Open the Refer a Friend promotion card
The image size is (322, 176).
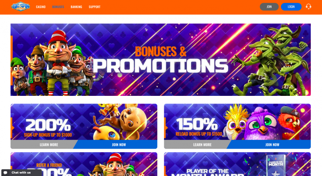(x=84, y=164)
